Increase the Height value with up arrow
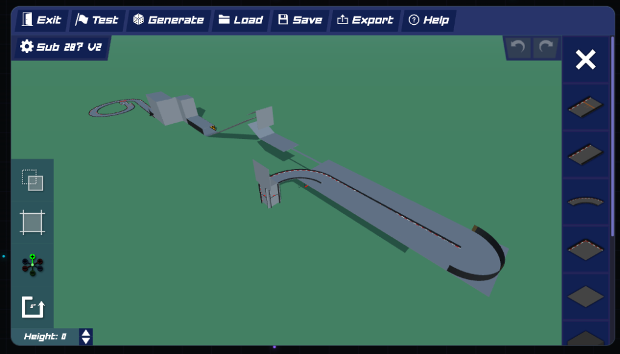The image size is (620, 354). click(x=86, y=333)
